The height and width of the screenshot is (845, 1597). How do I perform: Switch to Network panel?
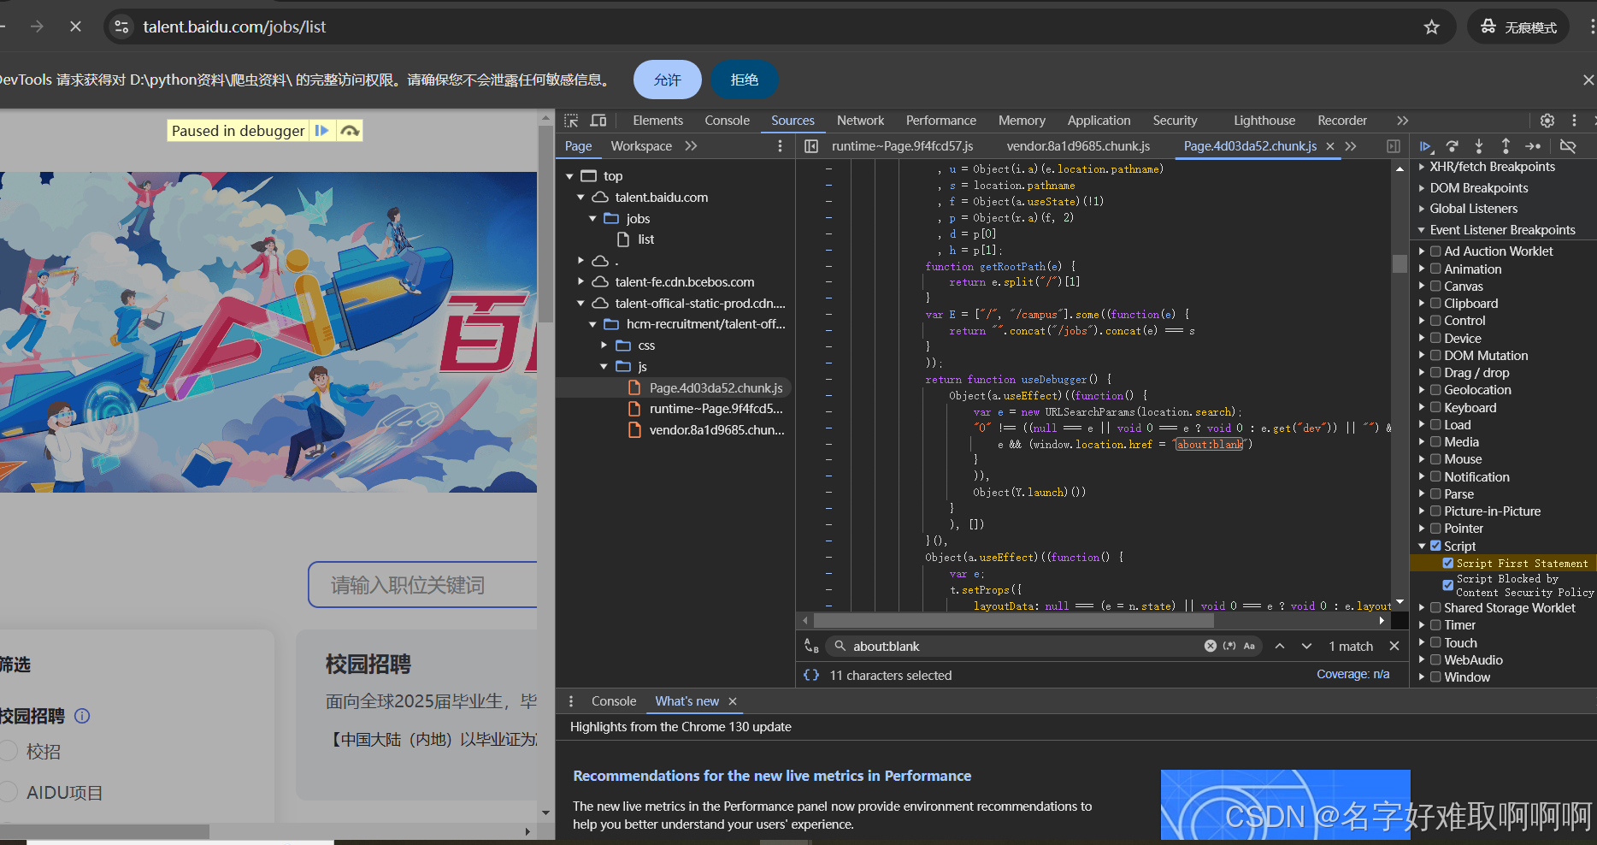pos(860,121)
